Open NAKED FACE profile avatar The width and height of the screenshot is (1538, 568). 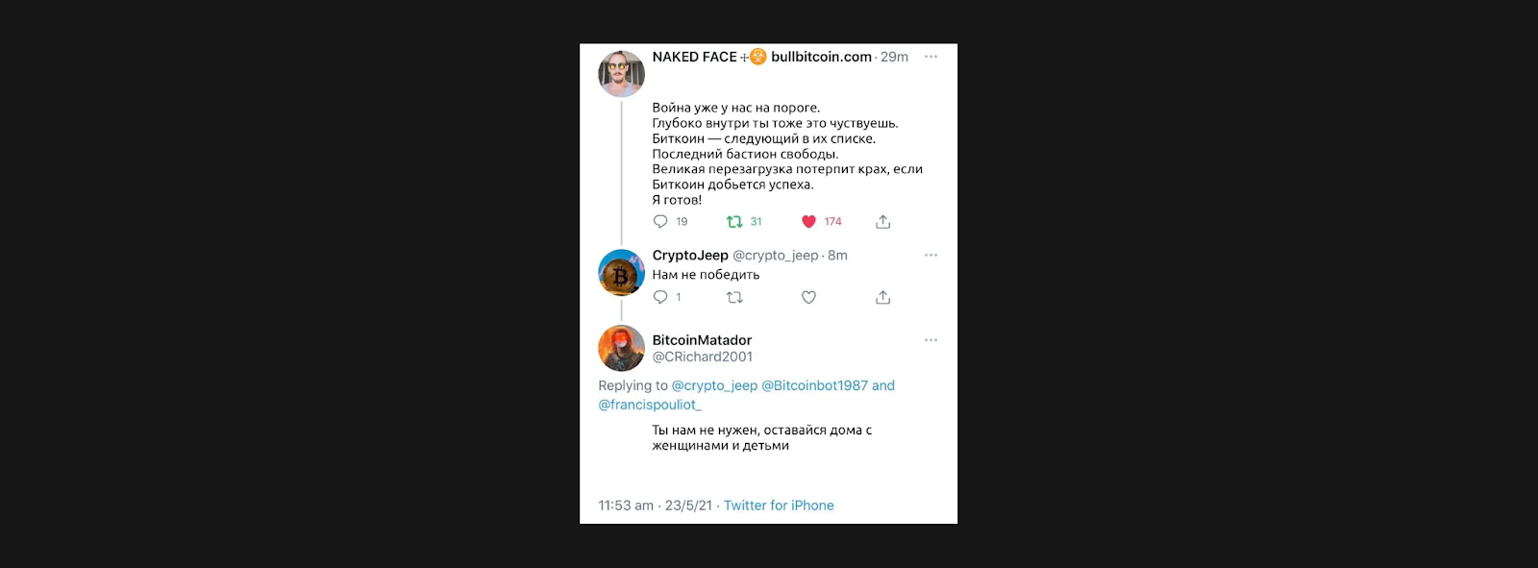point(621,74)
